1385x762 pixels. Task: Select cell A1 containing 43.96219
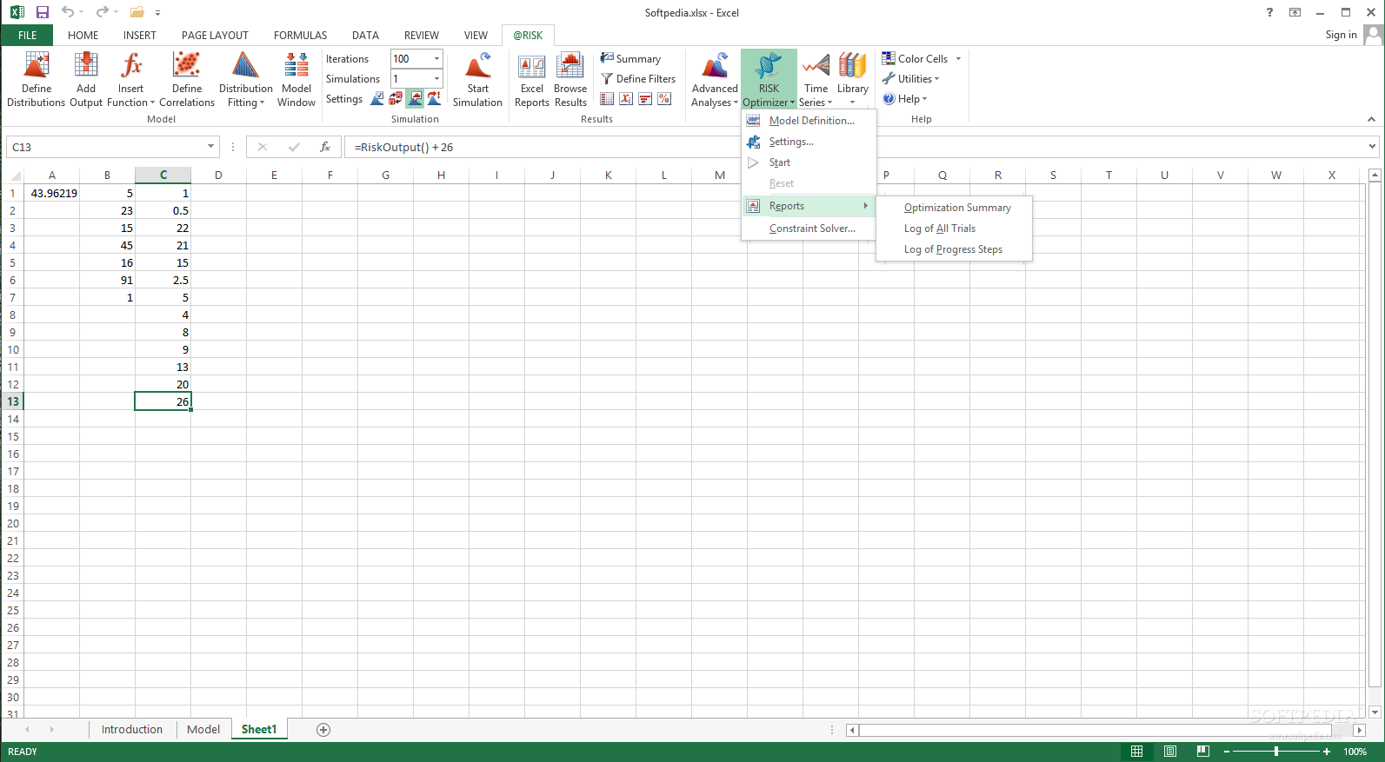click(52, 193)
